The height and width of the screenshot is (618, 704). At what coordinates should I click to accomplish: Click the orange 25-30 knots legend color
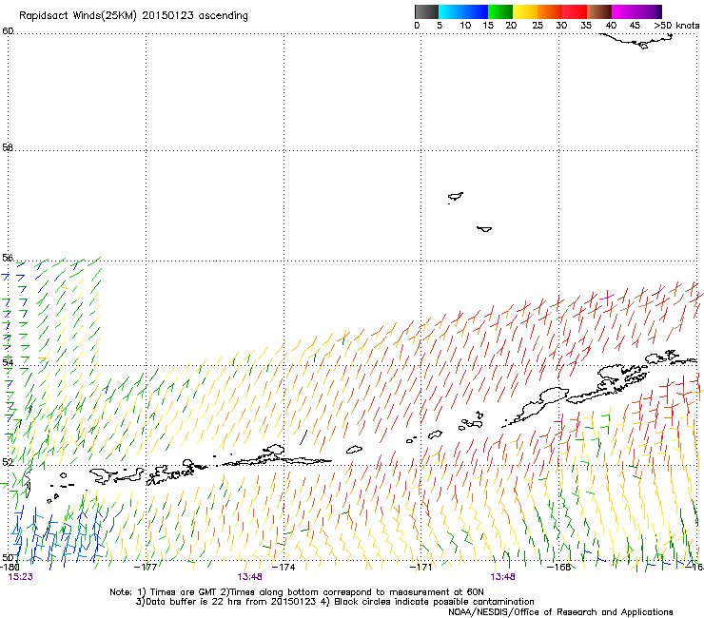click(550, 11)
